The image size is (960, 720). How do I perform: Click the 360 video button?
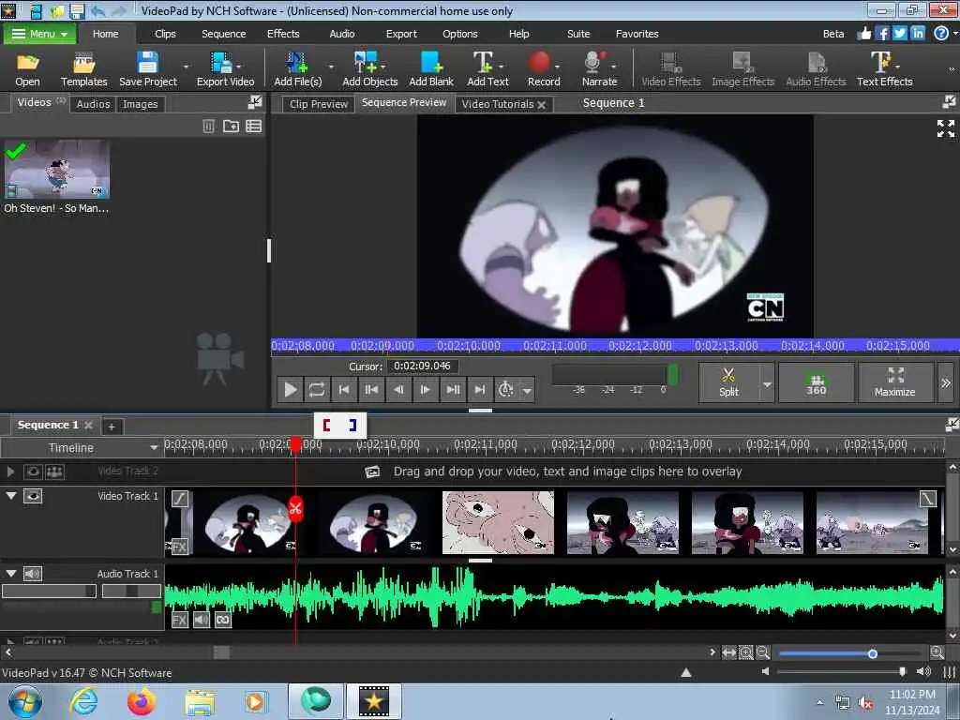coord(817,383)
